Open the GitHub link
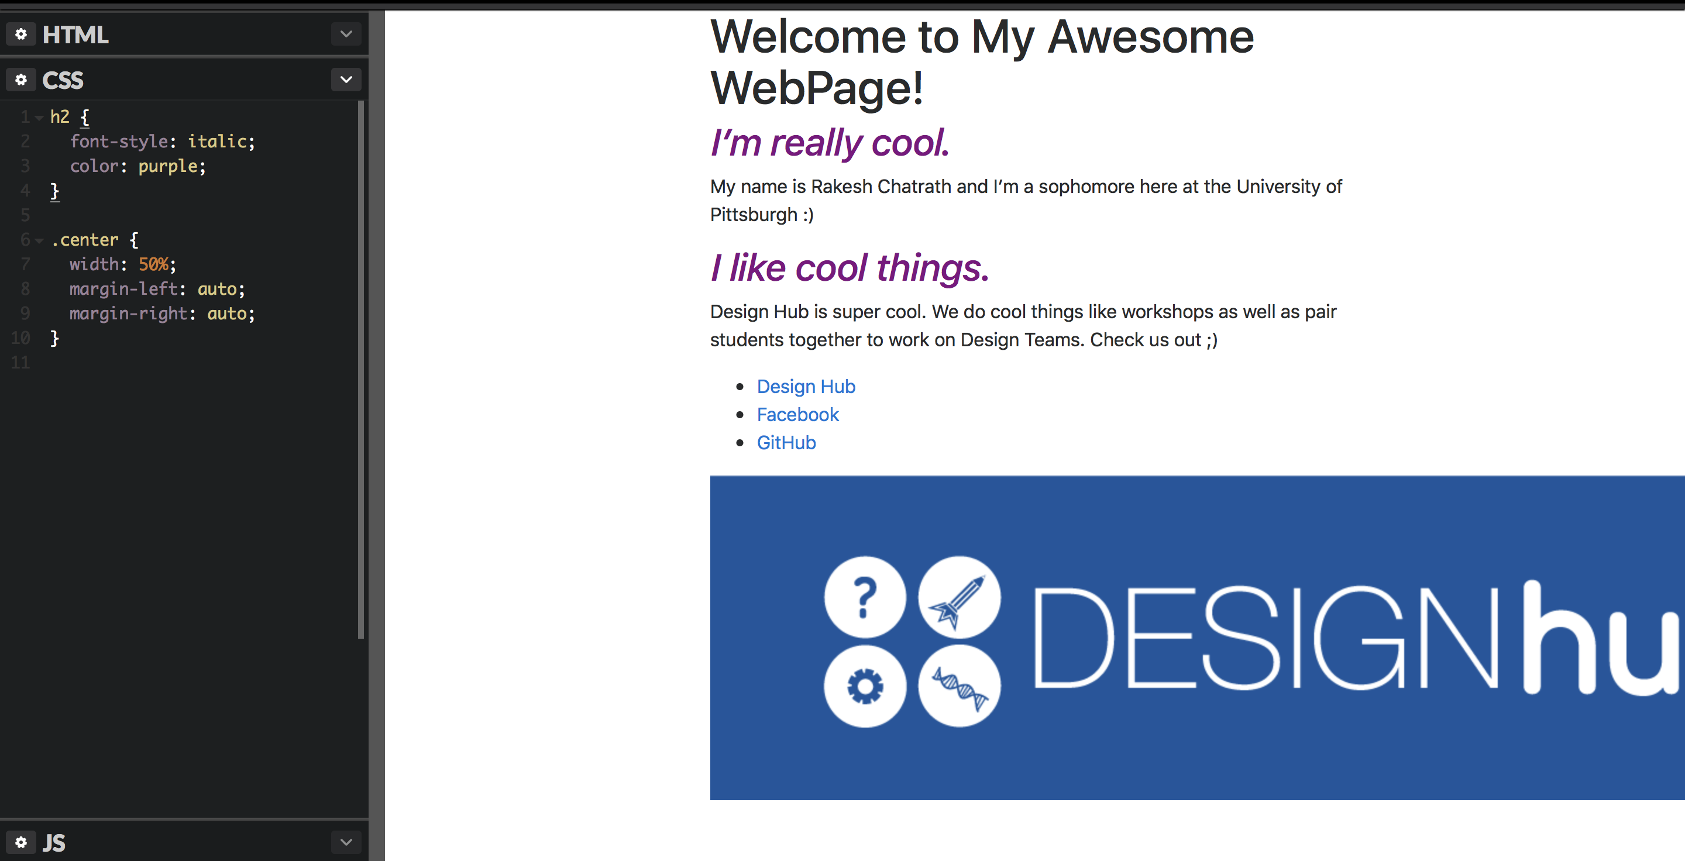Screen dimensions: 1685x861 (x=786, y=443)
